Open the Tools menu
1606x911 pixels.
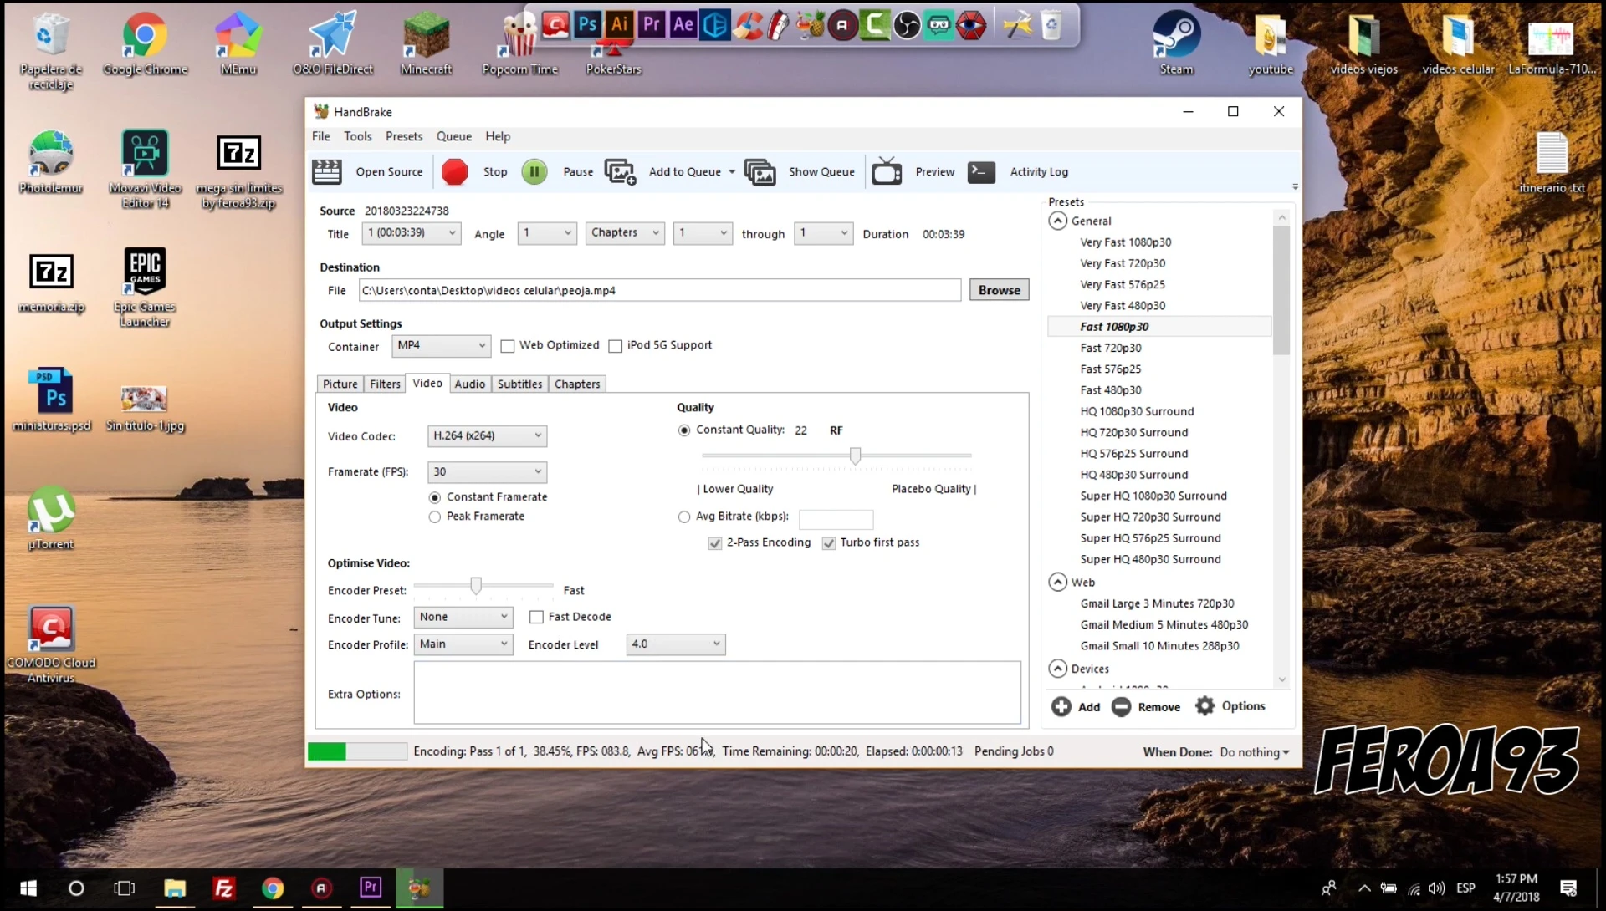tap(358, 136)
